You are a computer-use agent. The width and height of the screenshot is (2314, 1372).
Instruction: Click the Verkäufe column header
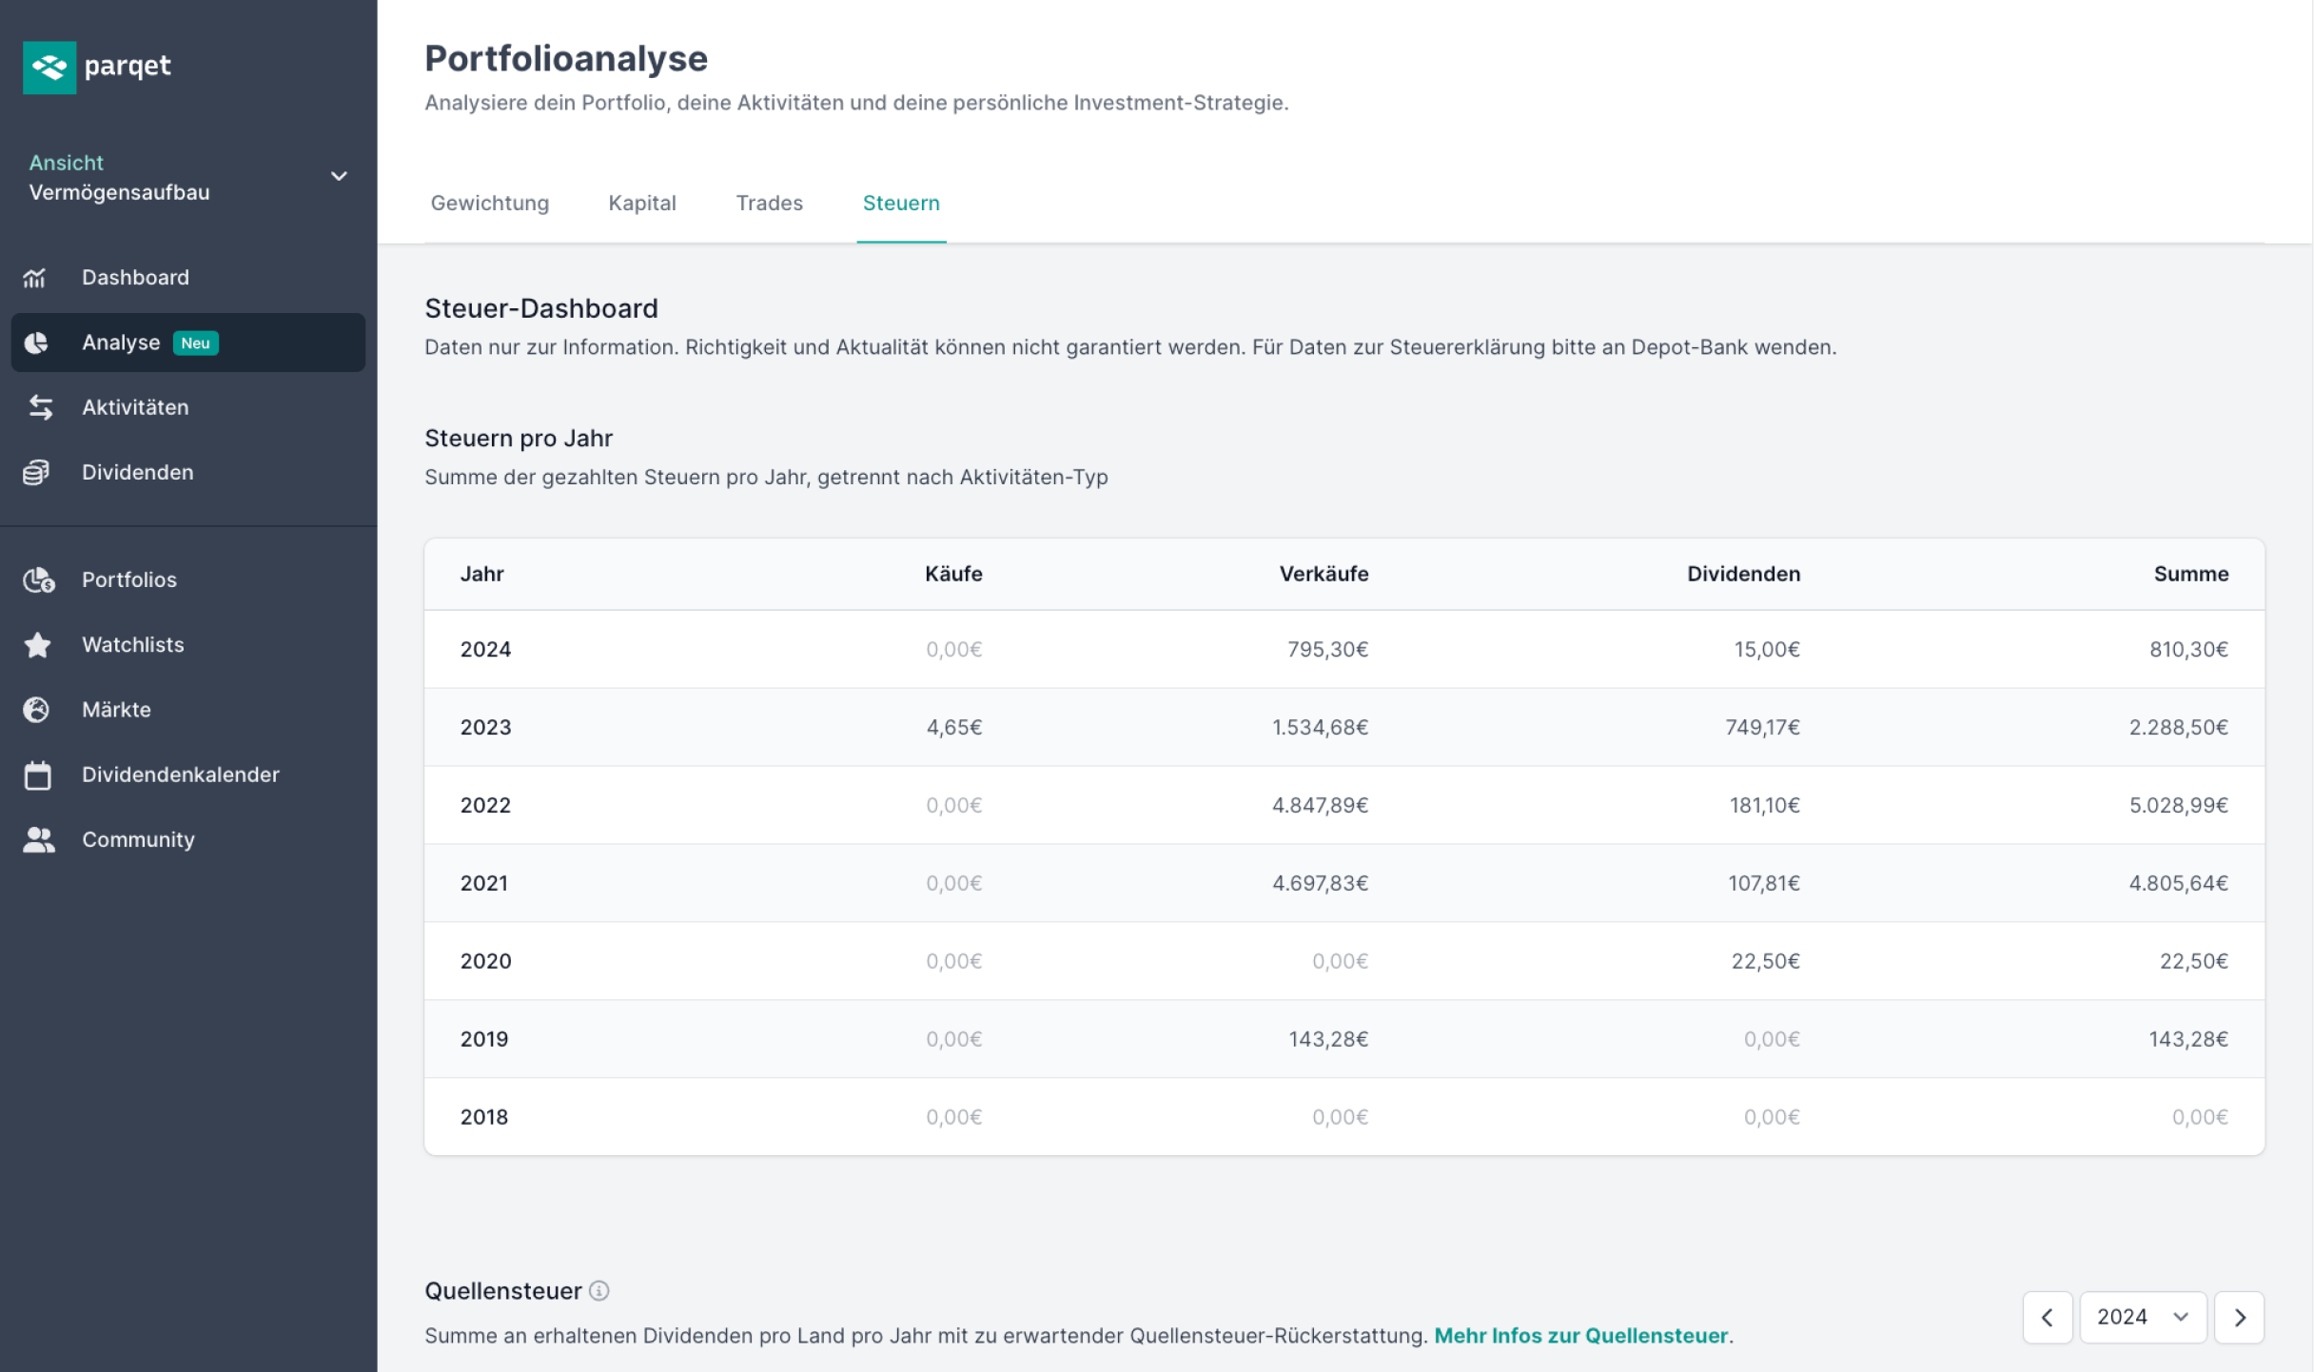pyautogui.click(x=1324, y=574)
